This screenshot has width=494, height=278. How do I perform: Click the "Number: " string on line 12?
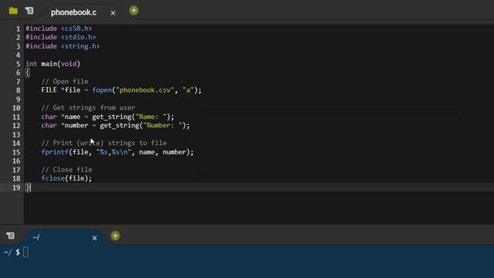(163, 125)
